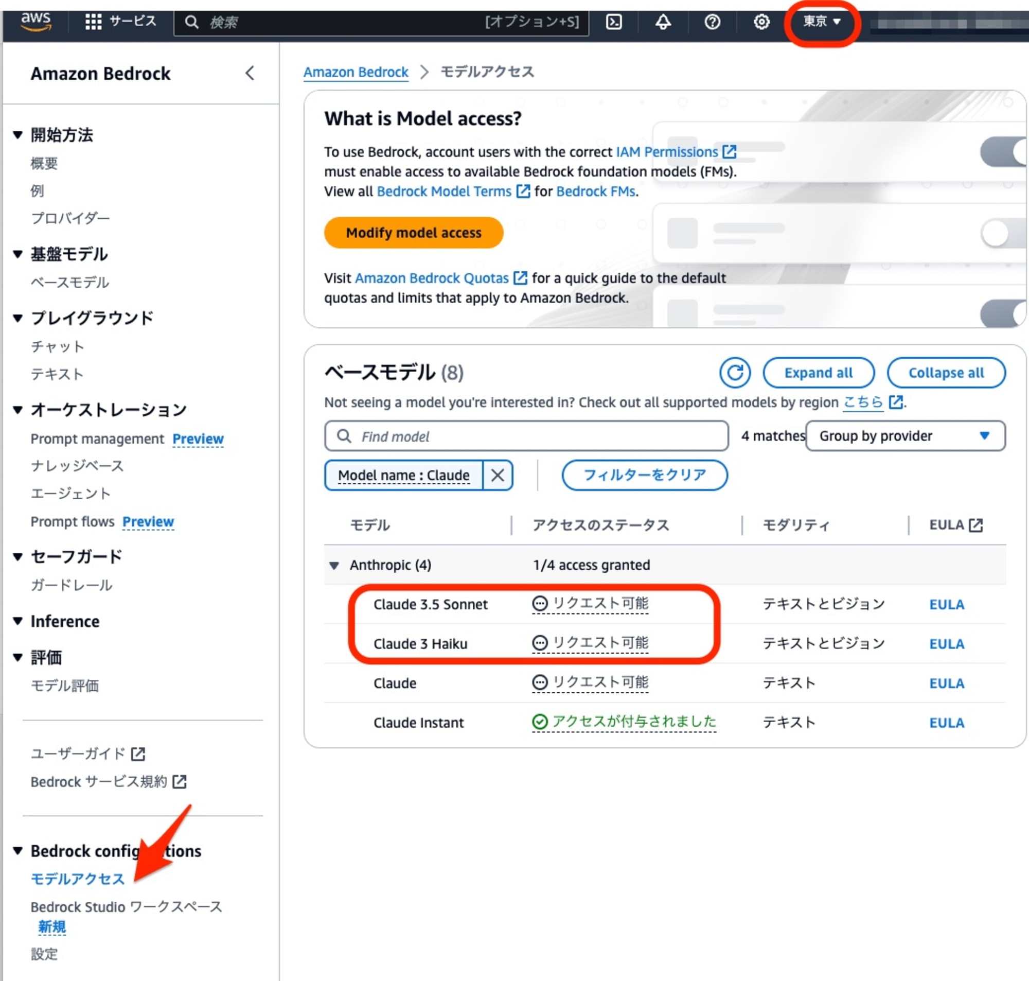Click the search magnifier icon in top bar
Image resolution: width=1029 pixels, height=981 pixels.
(x=192, y=22)
